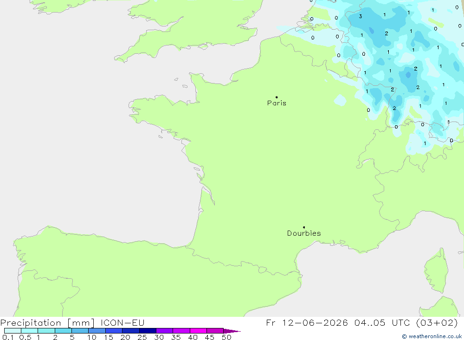This screenshot has width=464, height=340.
Task: Open the weatheronline.co.uk copyright link
Action: click(432, 336)
